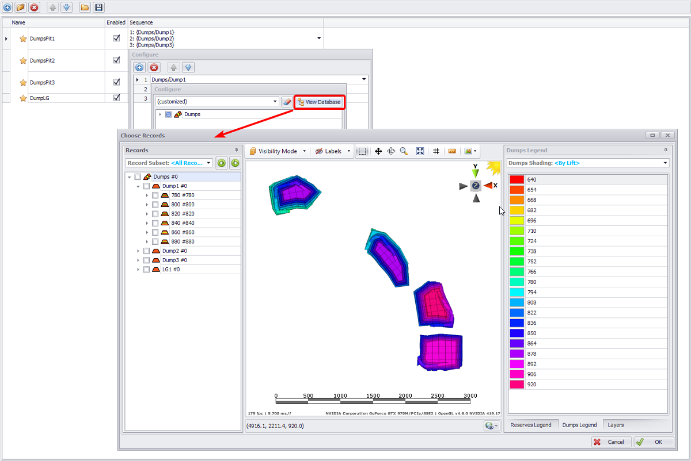Click the View Database button

coord(319,102)
